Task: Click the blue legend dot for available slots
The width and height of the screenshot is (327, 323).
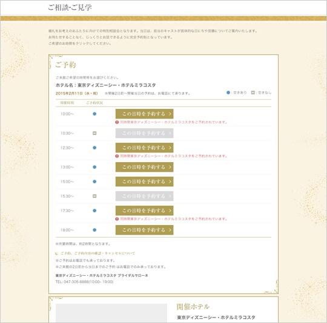Action: (x=228, y=93)
